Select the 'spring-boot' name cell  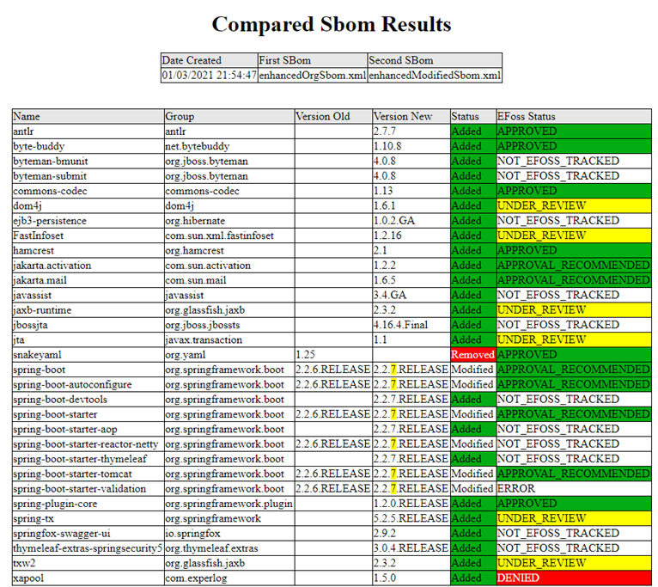coord(88,370)
